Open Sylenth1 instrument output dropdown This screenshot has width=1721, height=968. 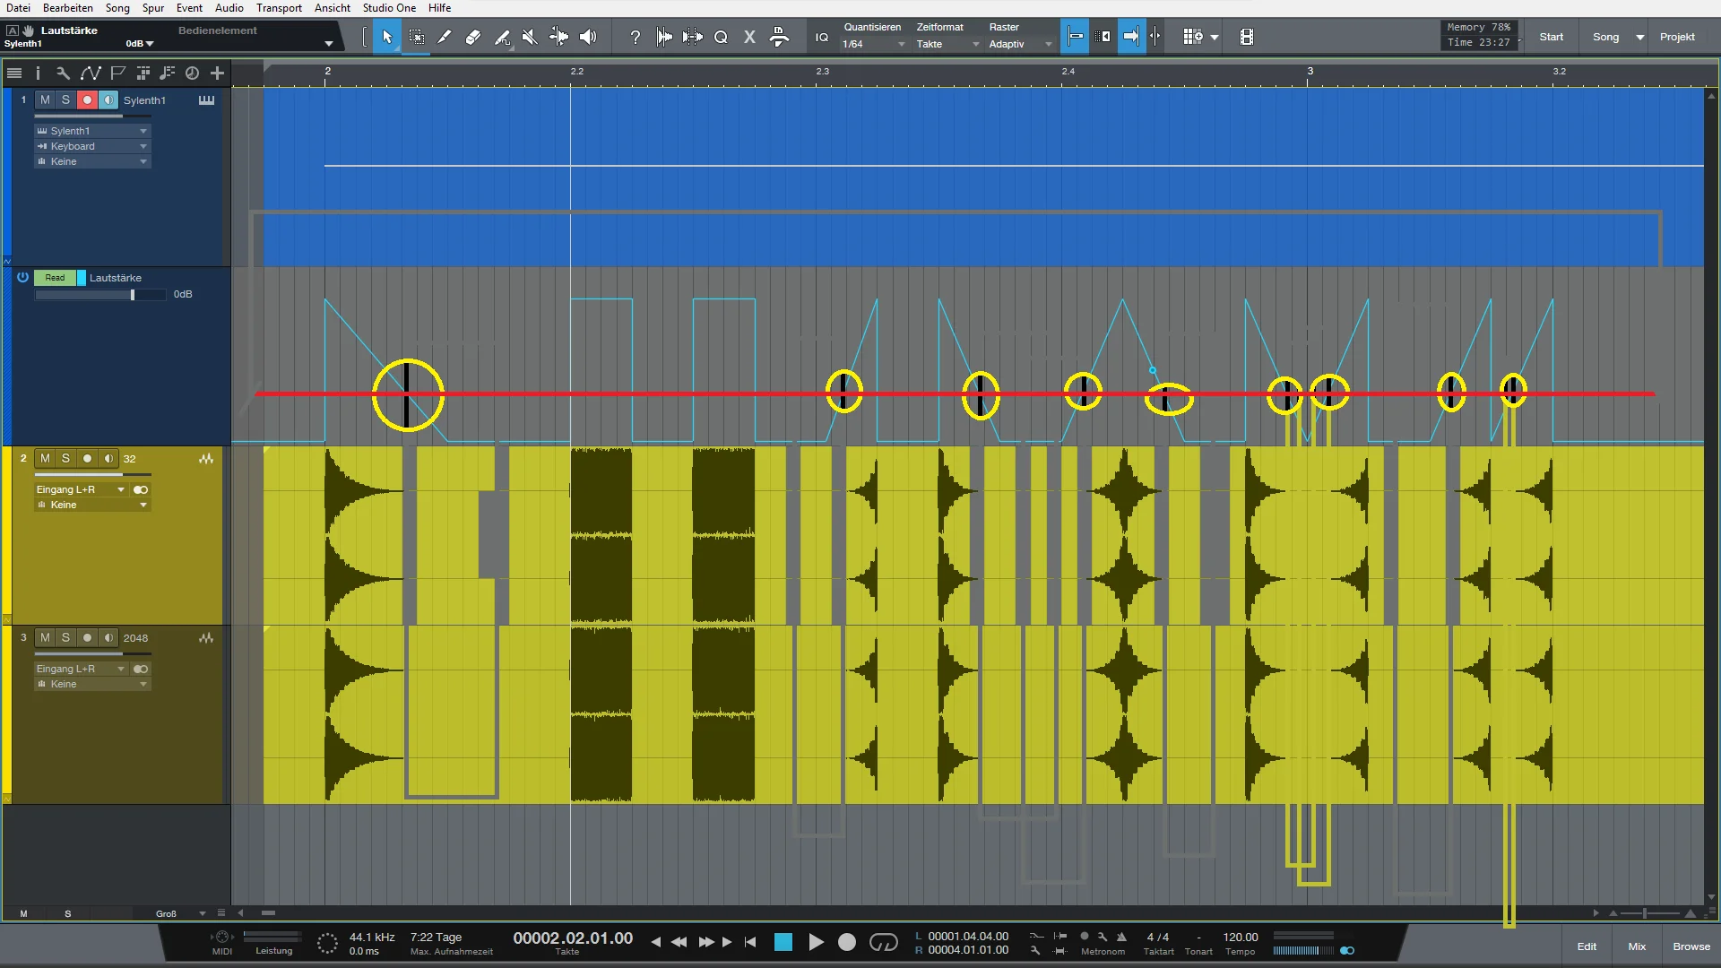(92, 131)
